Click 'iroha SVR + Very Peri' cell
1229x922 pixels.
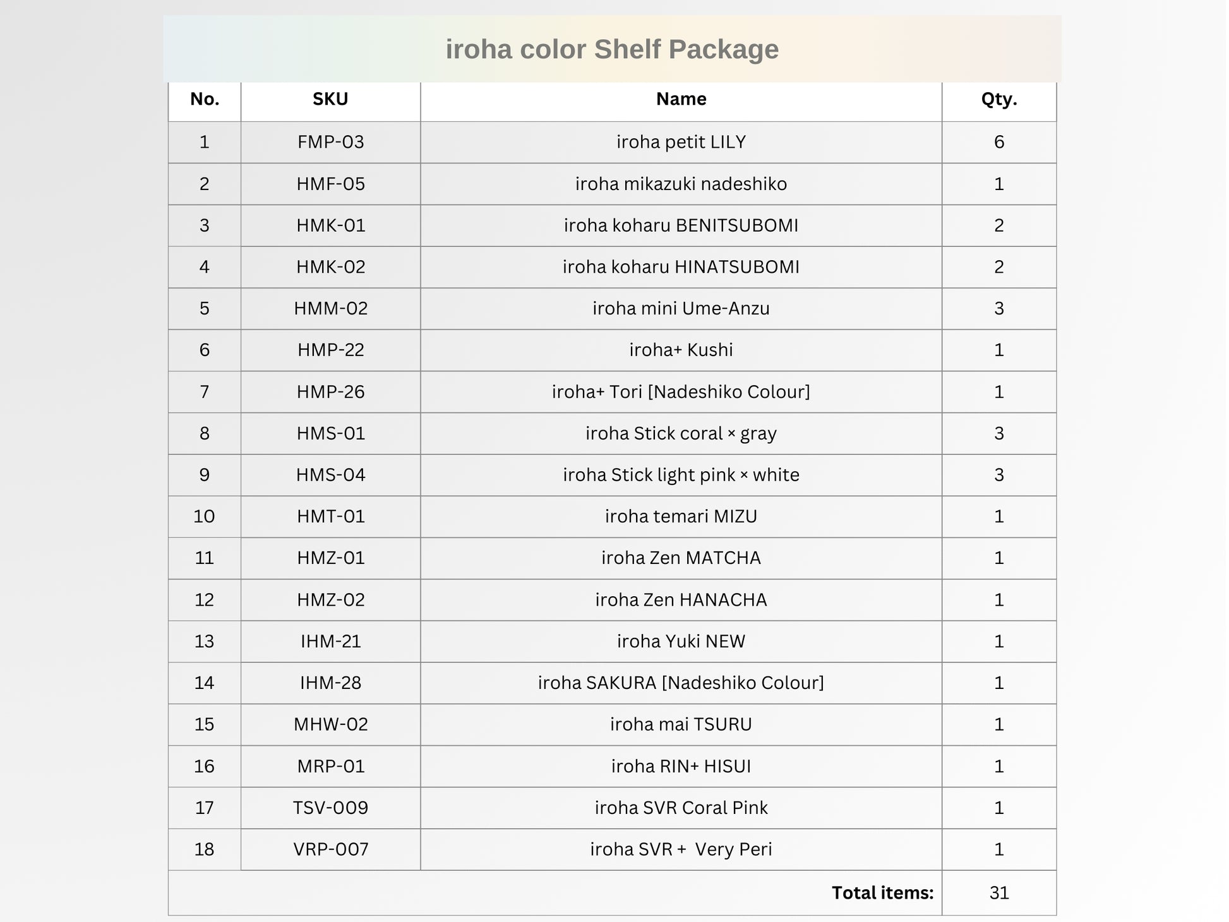(681, 849)
